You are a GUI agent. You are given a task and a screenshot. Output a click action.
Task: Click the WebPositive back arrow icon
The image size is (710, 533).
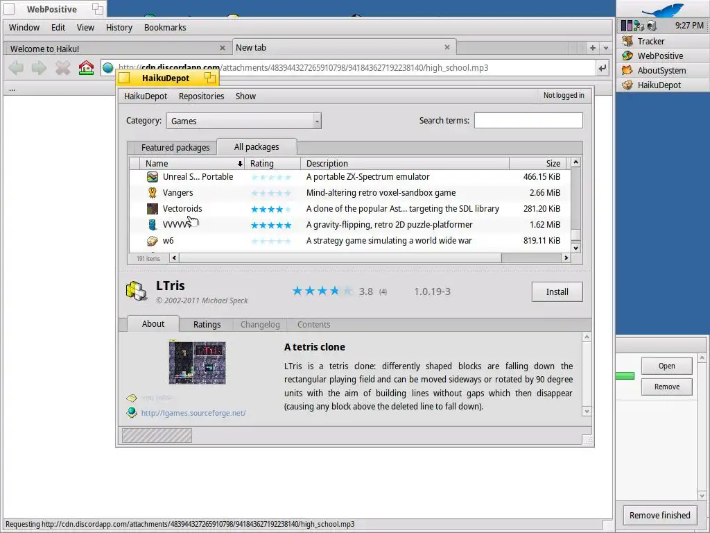click(x=16, y=68)
